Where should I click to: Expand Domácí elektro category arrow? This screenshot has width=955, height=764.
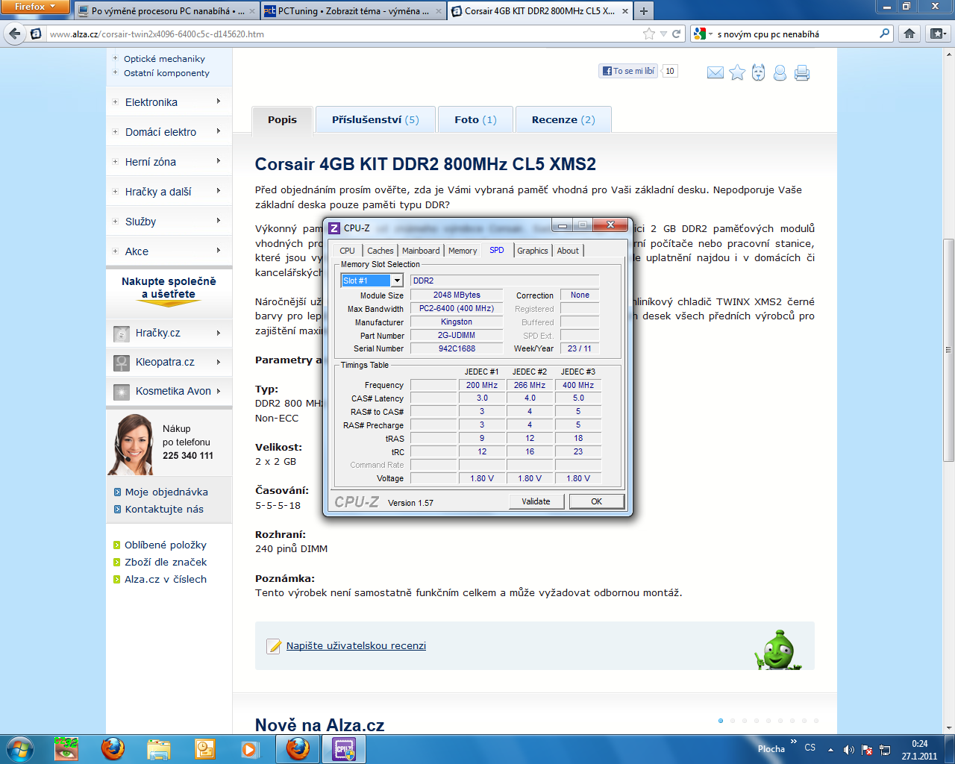[x=219, y=131]
